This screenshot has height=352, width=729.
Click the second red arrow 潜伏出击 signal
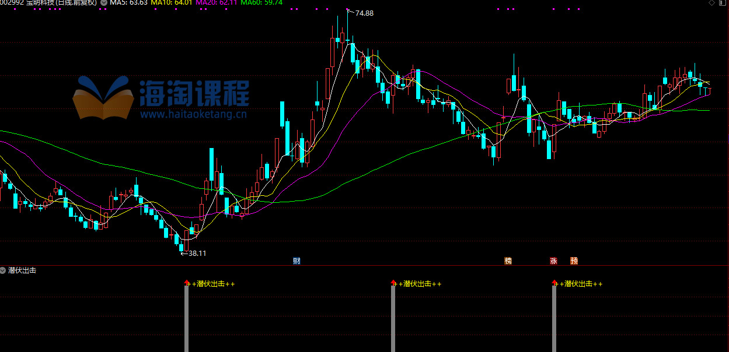[x=393, y=283]
